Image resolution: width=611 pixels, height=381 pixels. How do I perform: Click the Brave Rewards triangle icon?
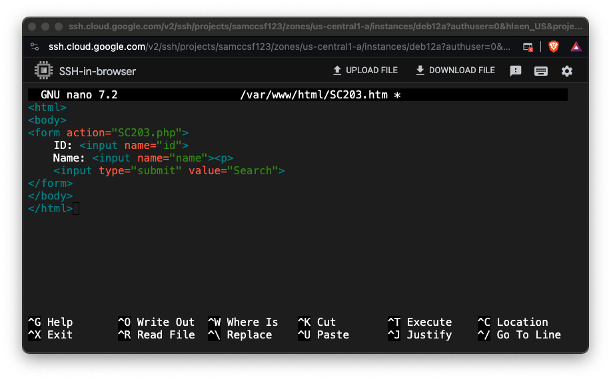(576, 47)
